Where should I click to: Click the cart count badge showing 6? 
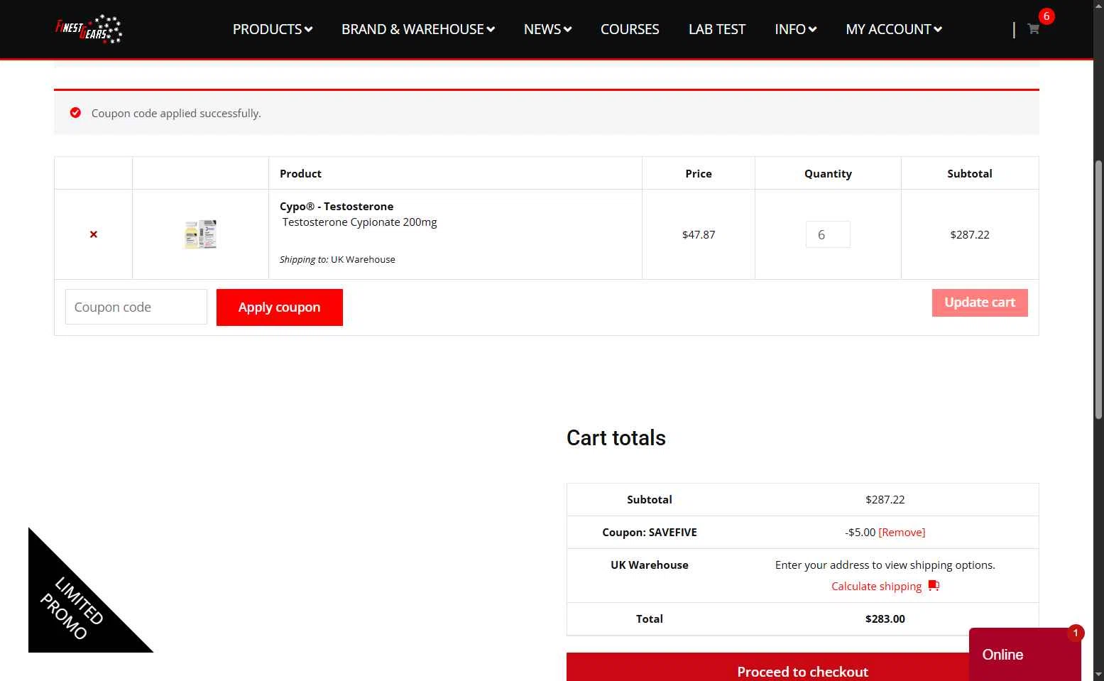pos(1046,16)
